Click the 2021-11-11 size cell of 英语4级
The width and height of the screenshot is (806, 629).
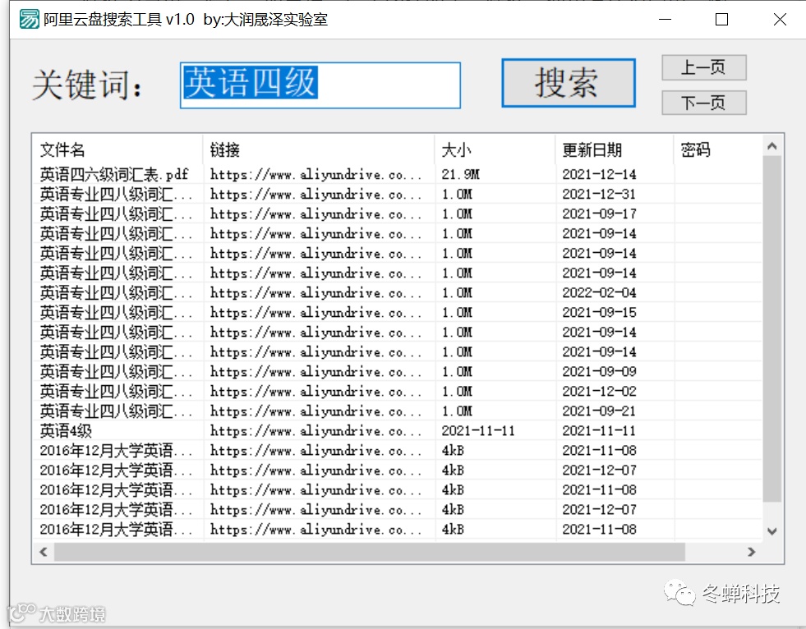[478, 430]
